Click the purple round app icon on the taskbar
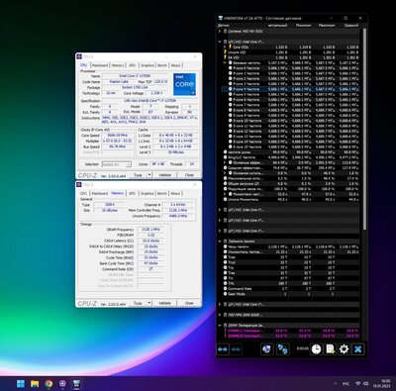The image size is (396, 391). [62, 384]
